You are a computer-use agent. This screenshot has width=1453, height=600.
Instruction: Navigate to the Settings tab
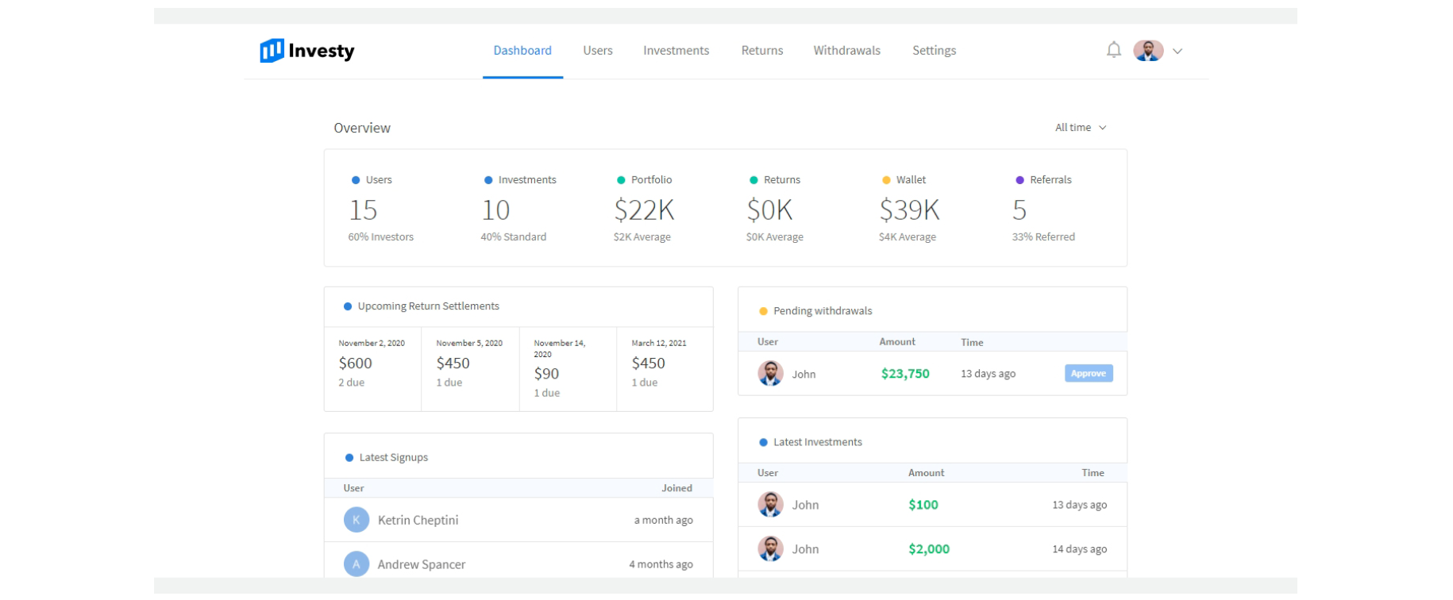(934, 51)
